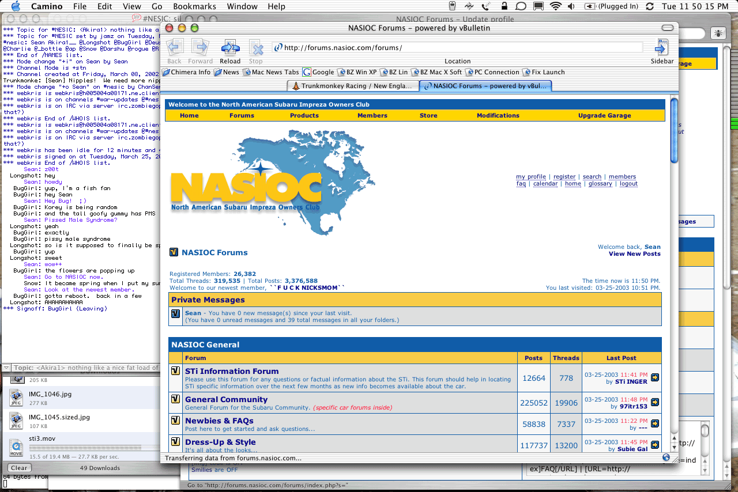Open the Window menu

(242, 6)
